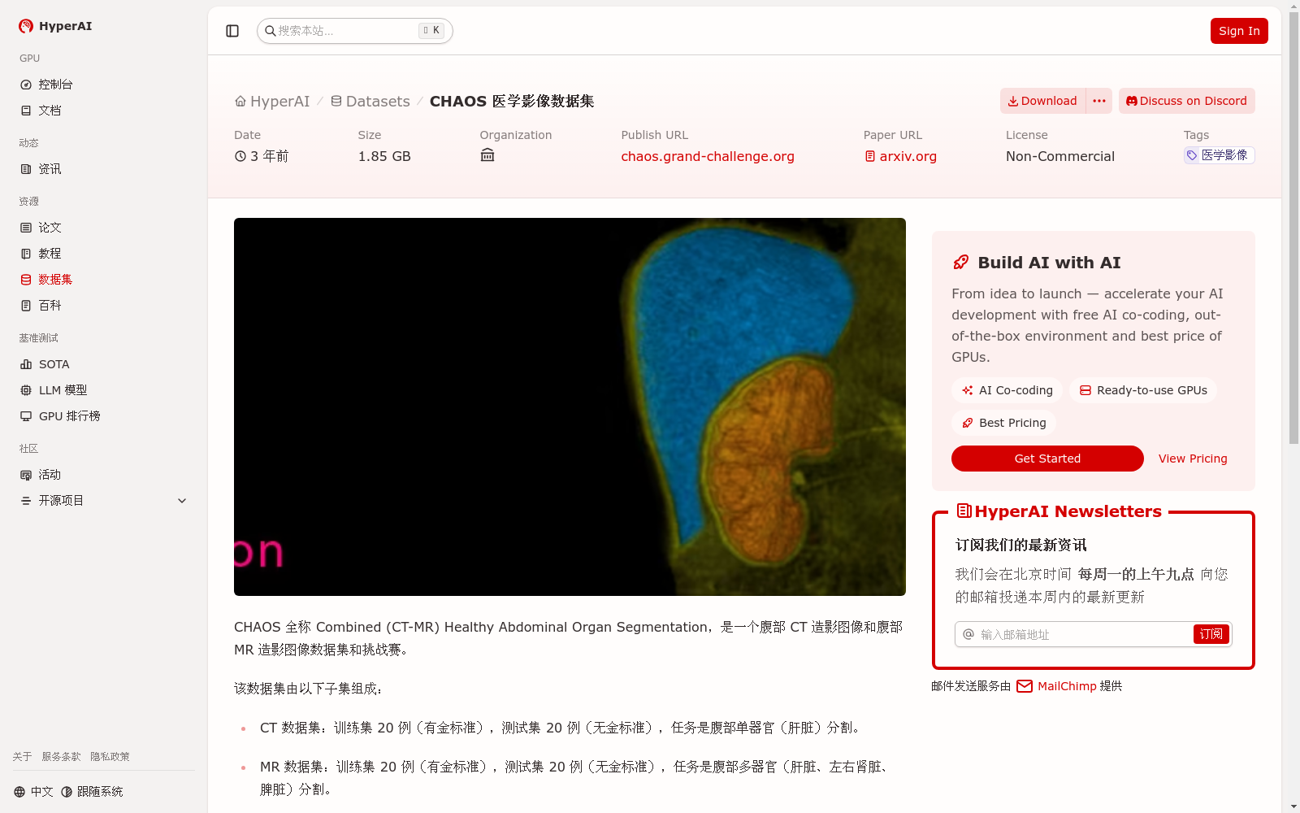
Task: Click the clock icon beside 3 年前
Action: coord(240,156)
